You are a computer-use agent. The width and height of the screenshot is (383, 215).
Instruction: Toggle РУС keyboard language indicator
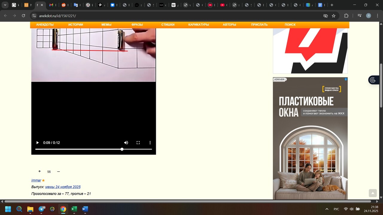click(x=336, y=209)
